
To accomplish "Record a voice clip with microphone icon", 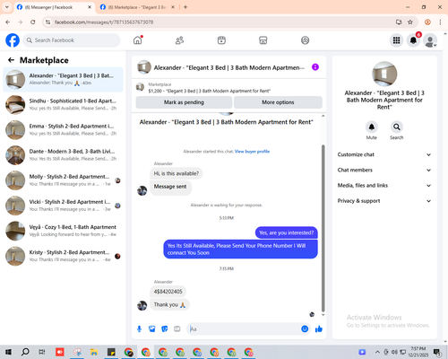I will click(x=139, y=329).
